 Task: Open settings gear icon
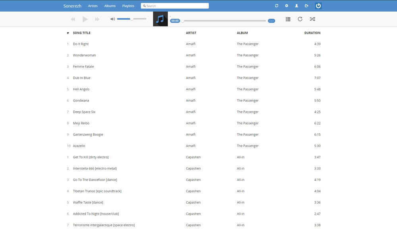coord(287,6)
